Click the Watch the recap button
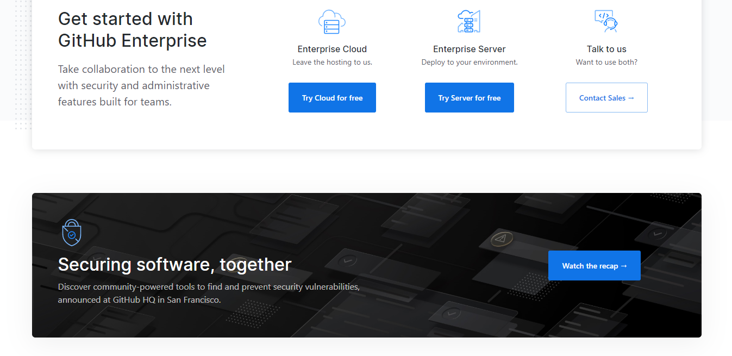Screen dimensions: 732x356 (595, 266)
